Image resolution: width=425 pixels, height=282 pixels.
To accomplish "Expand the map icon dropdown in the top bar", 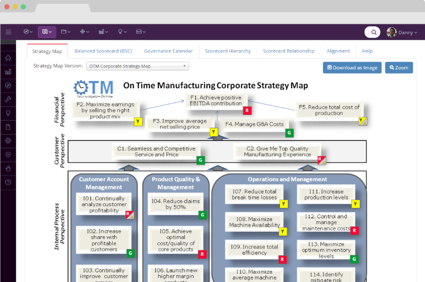I will click(x=47, y=32).
